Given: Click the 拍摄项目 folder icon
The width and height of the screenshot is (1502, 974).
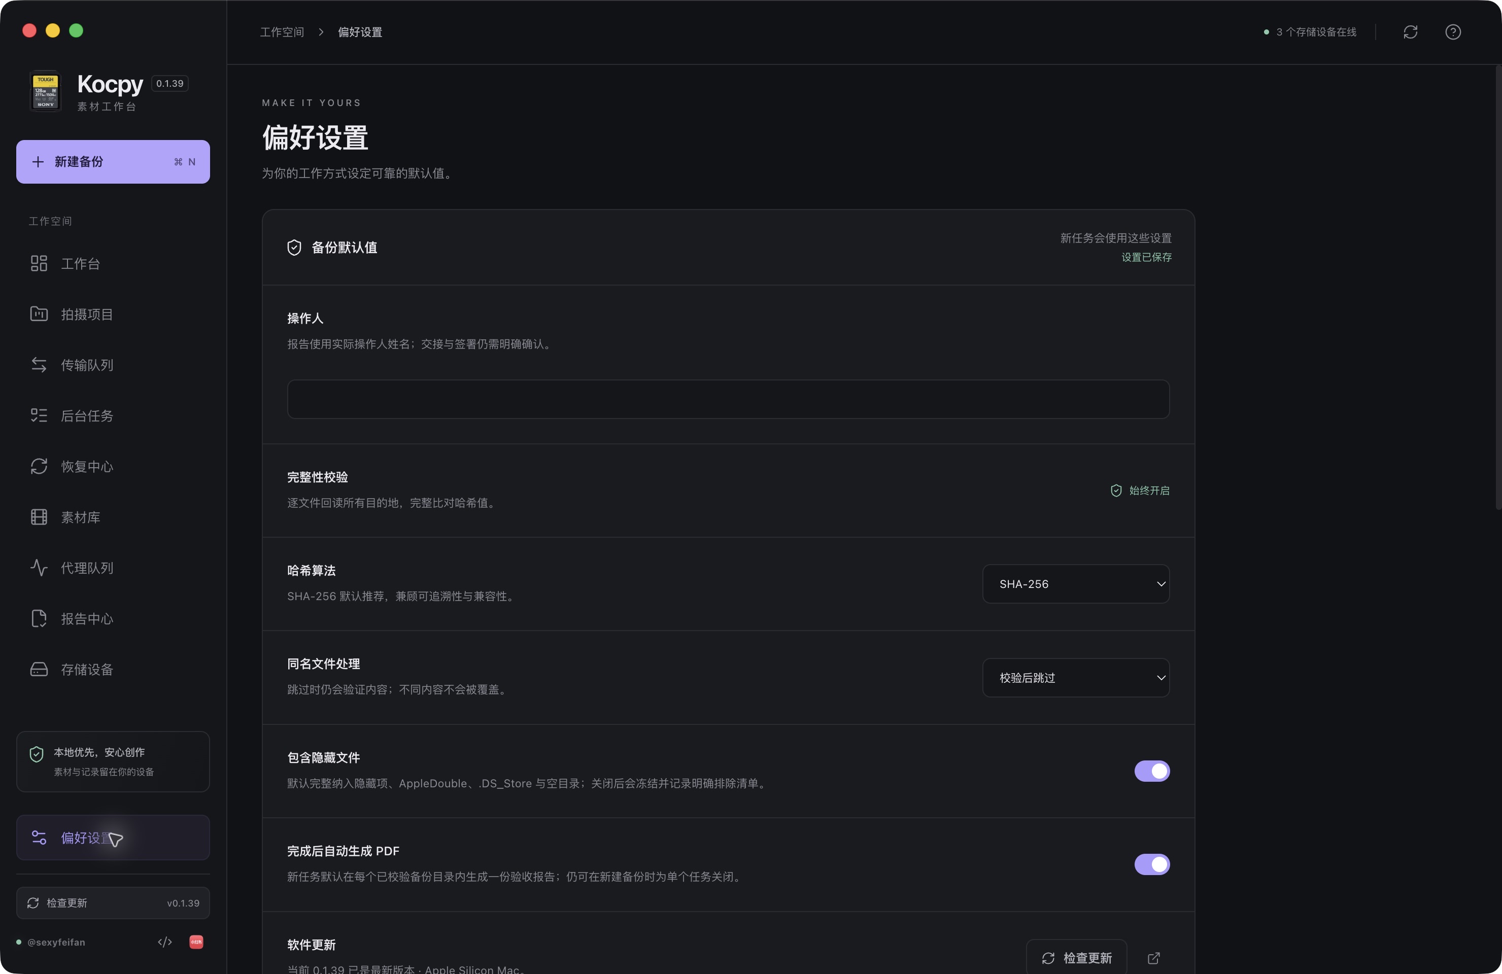Looking at the screenshot, I should (39, 314).
